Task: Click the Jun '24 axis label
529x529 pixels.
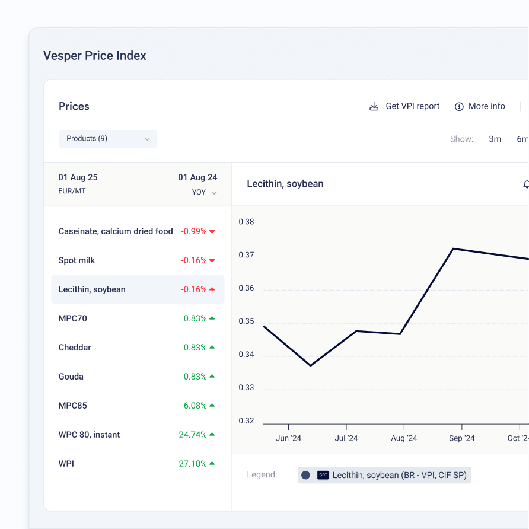Action: (x=288, y=438)
